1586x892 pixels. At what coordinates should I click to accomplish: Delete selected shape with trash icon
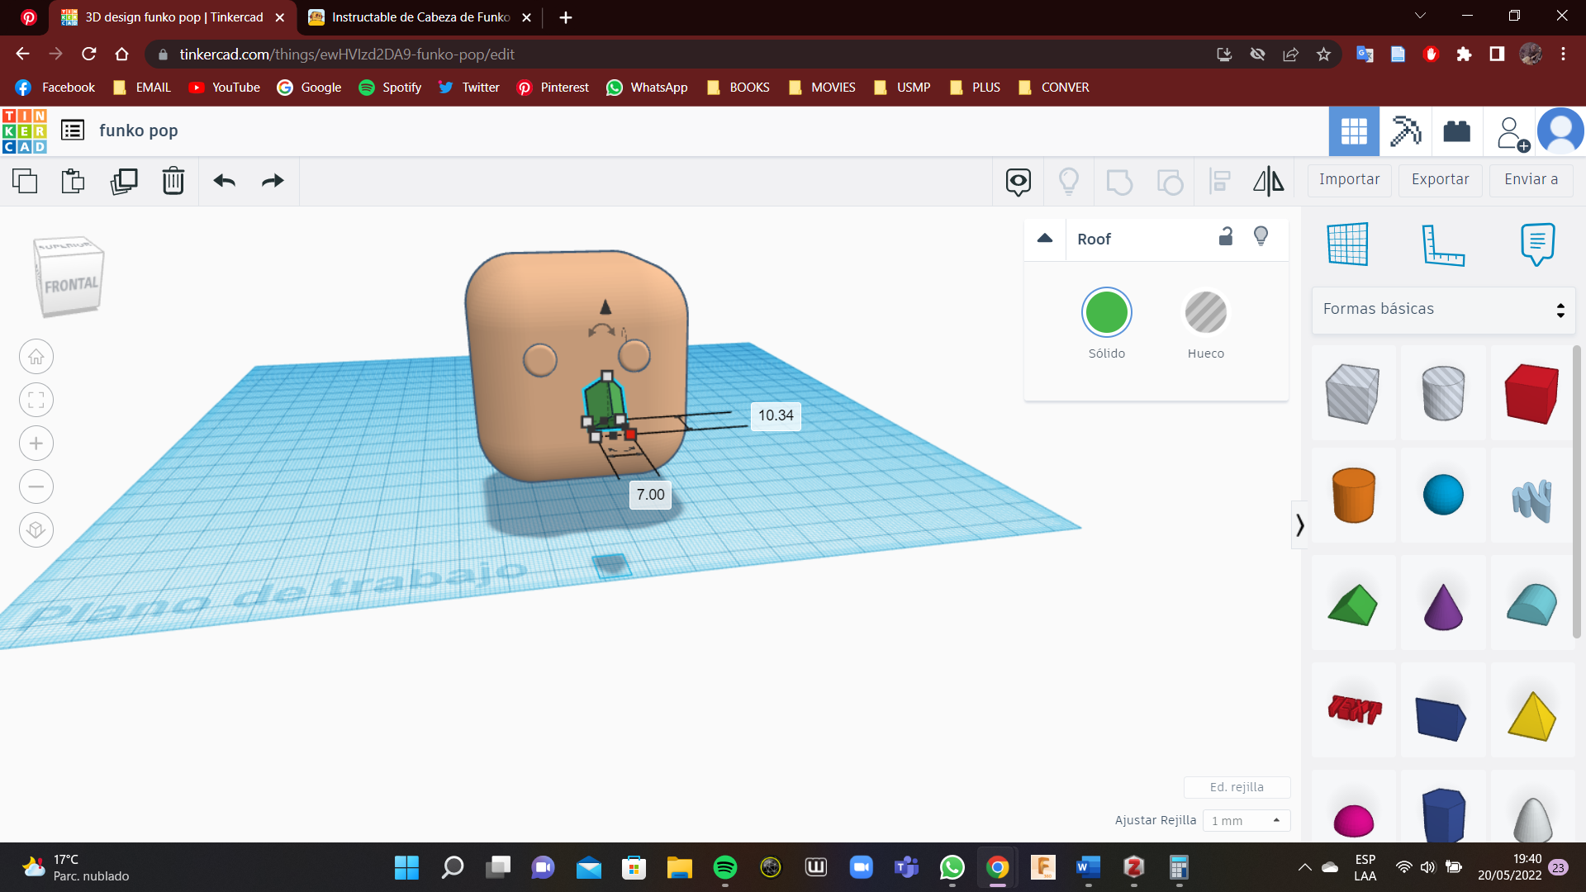[x=173, y=181]
